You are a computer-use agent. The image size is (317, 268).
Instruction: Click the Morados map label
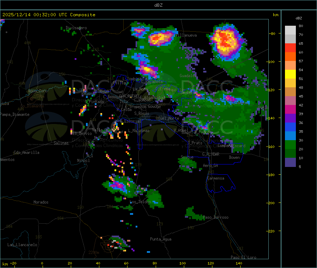41,202
